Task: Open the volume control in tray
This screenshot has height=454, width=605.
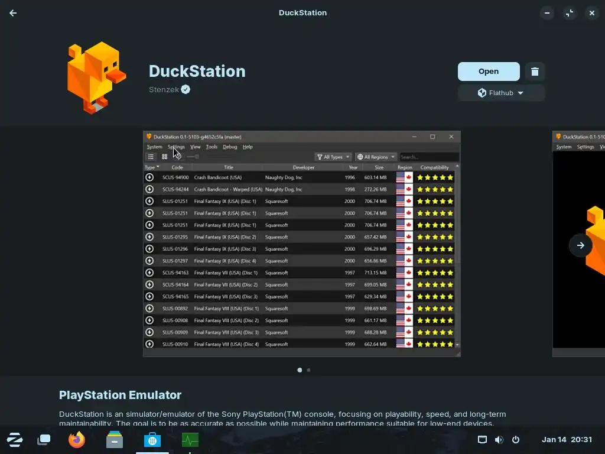Action: click(x=499, y=440)
